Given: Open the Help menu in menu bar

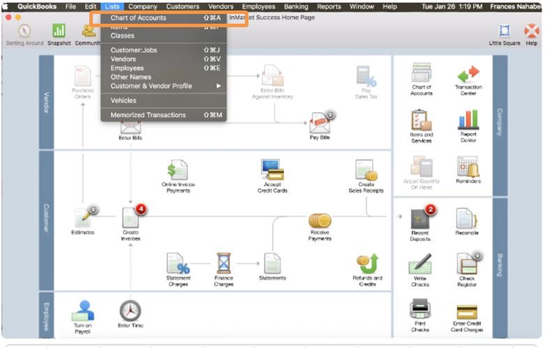Looking at the screenshot, I should (x=389, y=6).
